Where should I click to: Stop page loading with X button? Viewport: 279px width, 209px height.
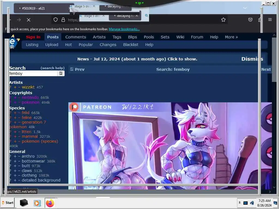coord(28,20)
